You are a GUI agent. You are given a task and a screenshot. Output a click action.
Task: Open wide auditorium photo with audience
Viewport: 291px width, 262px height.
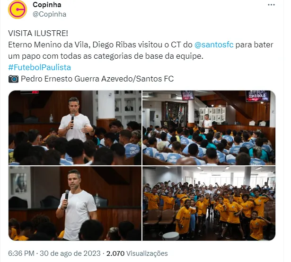[x=209, y=128]
